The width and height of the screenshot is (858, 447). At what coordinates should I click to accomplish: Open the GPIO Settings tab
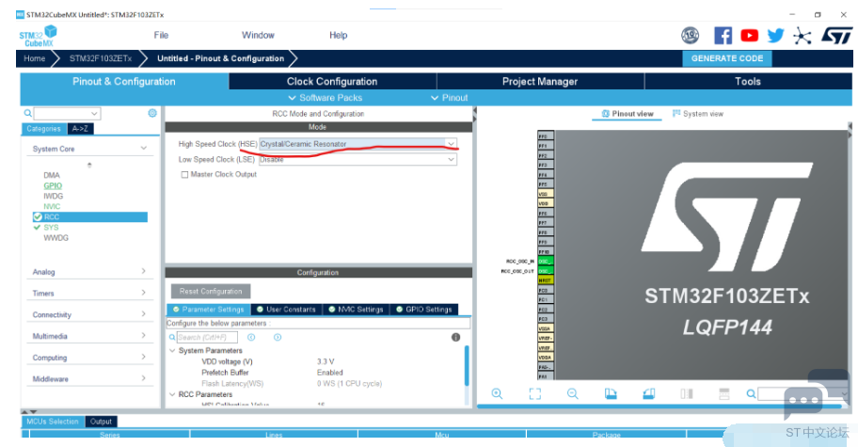point(424,309)
